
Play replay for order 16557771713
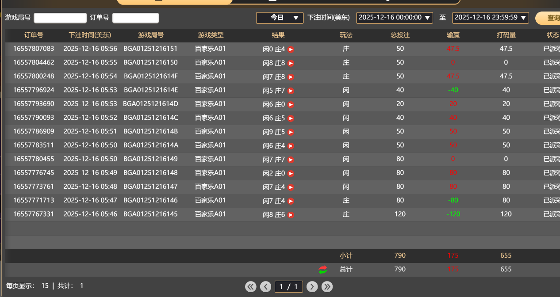(x=291, y=201)
